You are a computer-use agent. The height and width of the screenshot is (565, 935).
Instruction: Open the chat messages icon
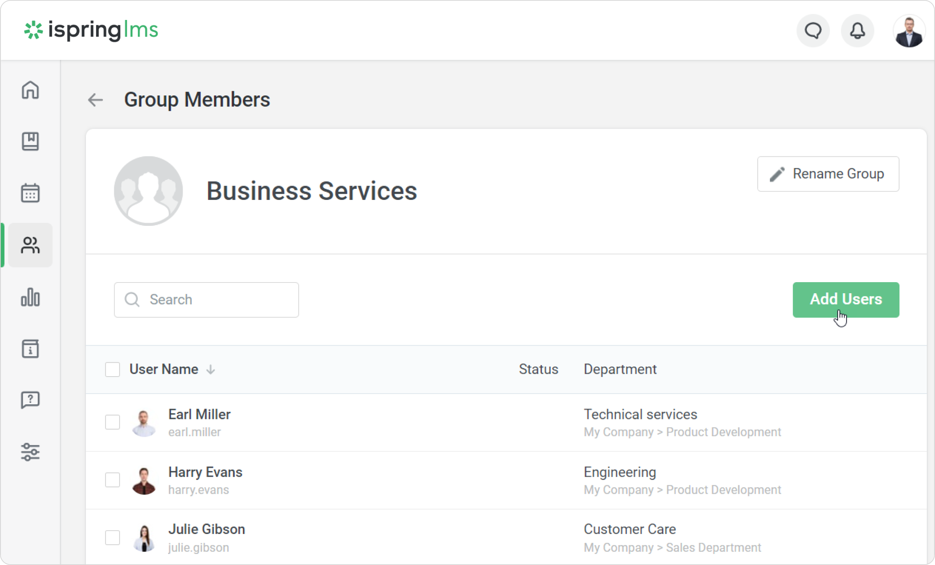[813, 31]
